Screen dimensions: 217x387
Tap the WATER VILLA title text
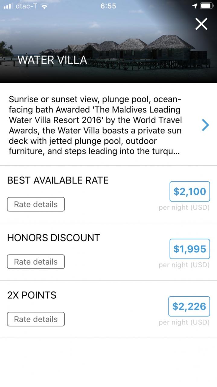pos(52,60)
